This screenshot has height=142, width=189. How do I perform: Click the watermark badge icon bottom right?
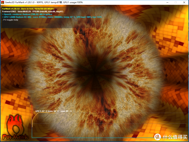tap(157, 137)
